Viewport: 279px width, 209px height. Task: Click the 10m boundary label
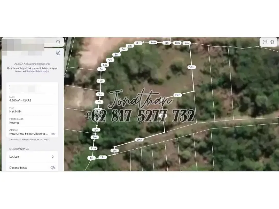click(x=177, y=43)
